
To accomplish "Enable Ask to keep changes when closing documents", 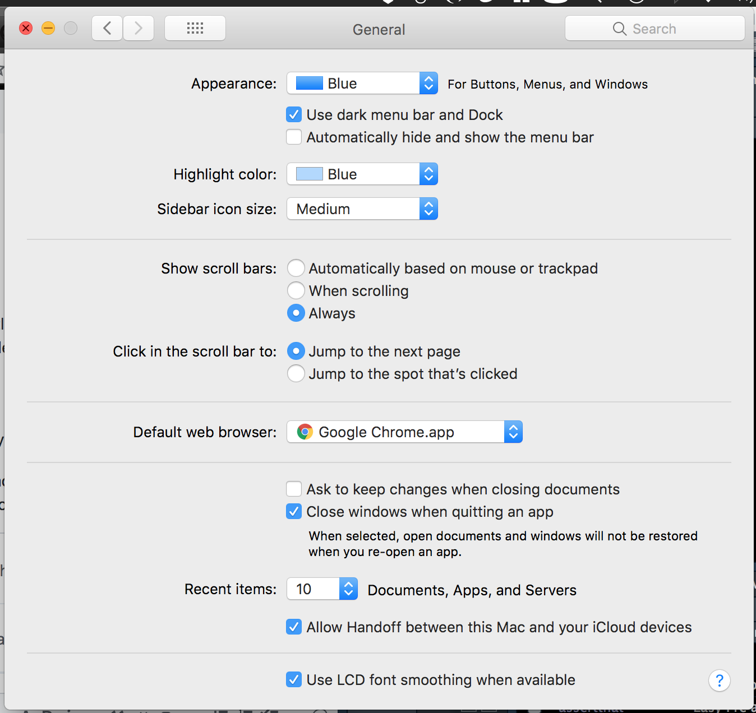I will coord(293,489).
